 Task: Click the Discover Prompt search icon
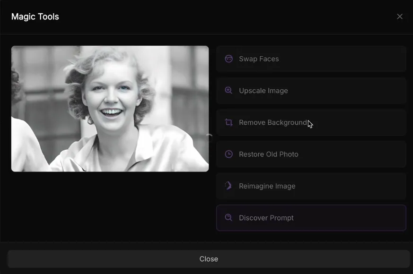228,218
